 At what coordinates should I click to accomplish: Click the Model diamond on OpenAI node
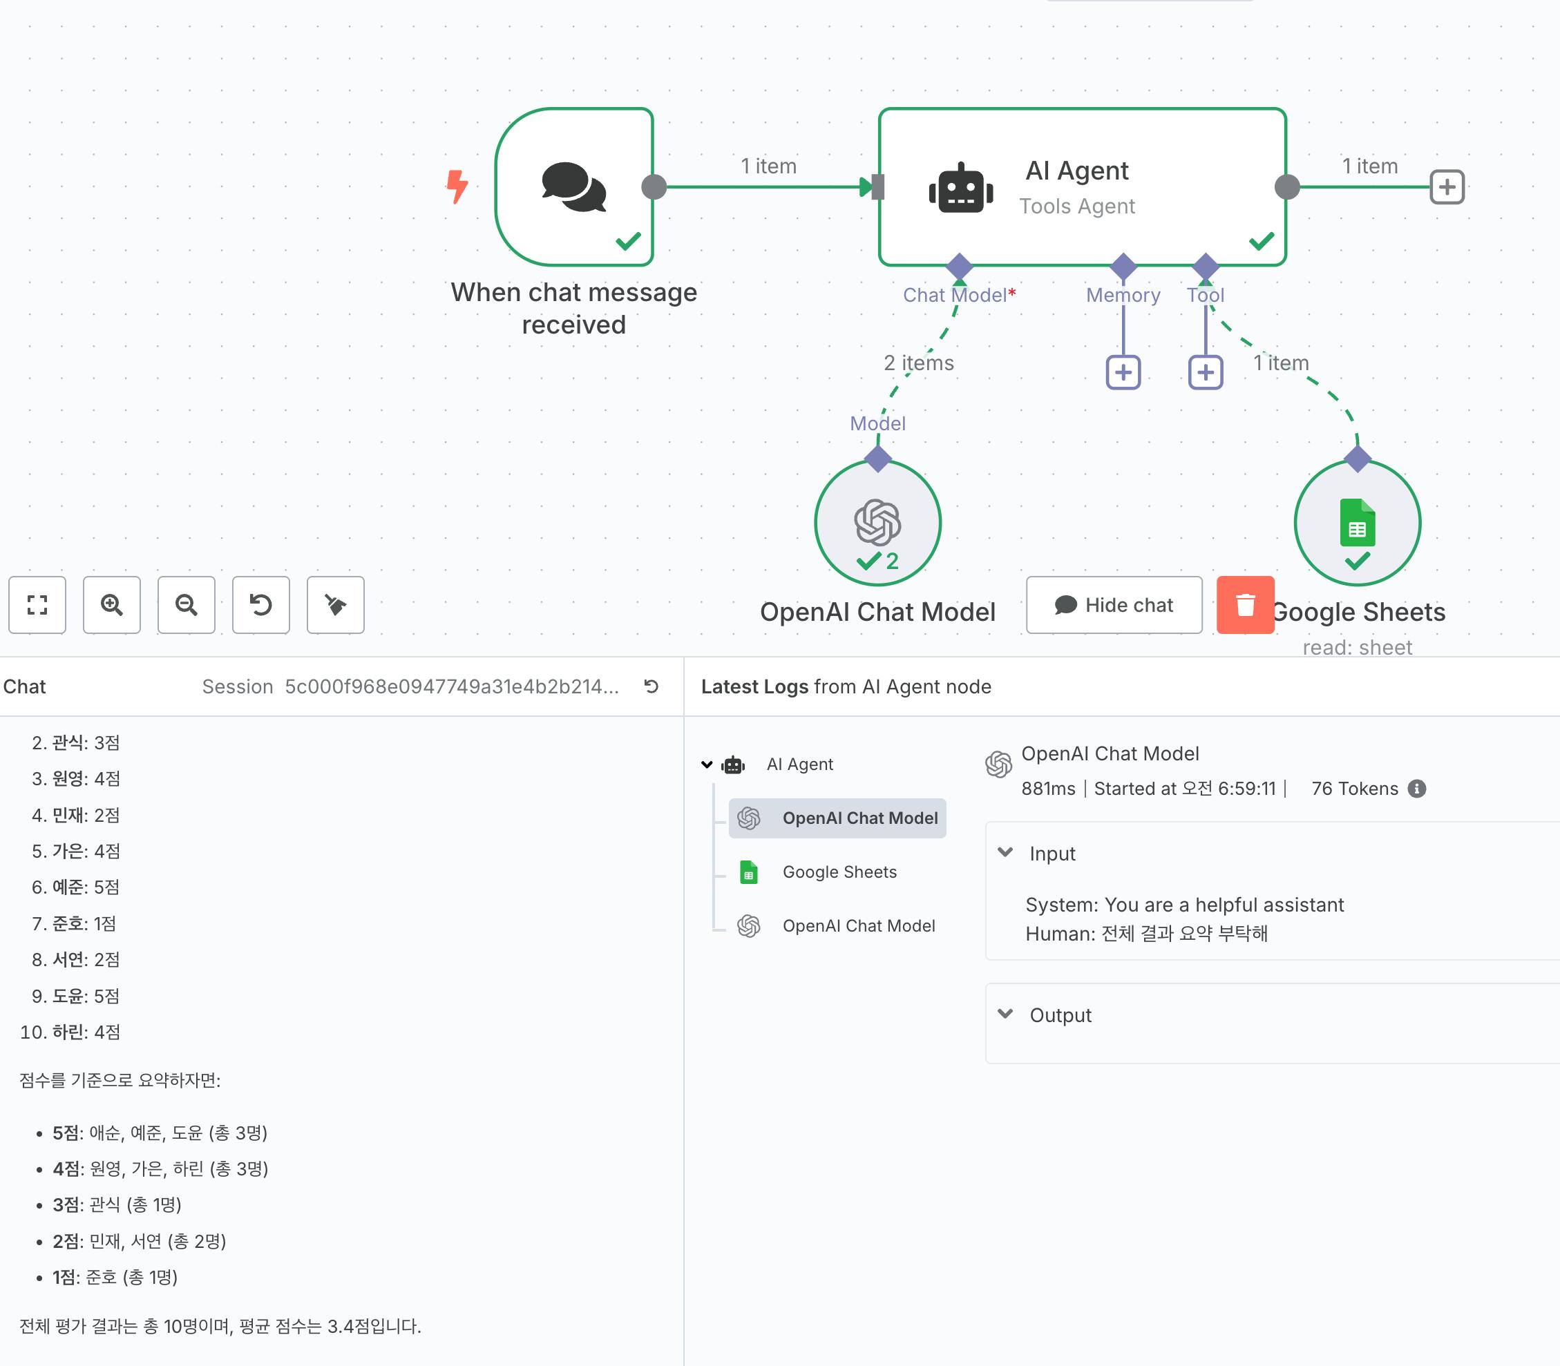pos(877,459)
